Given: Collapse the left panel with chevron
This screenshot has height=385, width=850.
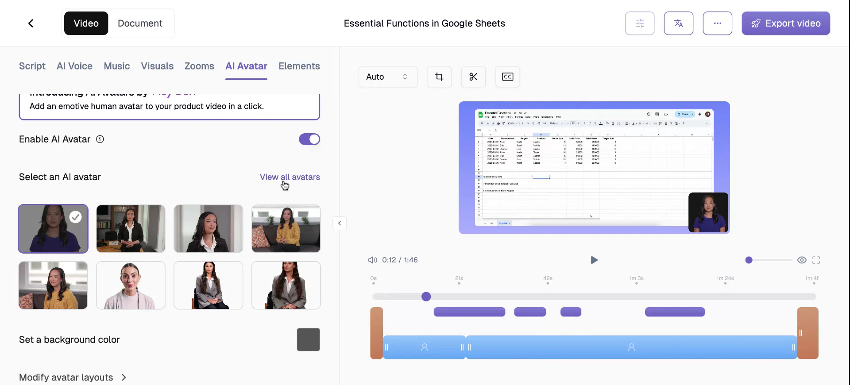Looking at the screenshot, I should 340,223.
